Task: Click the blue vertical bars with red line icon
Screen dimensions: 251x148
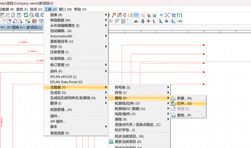Action: (x=143, y=21)
